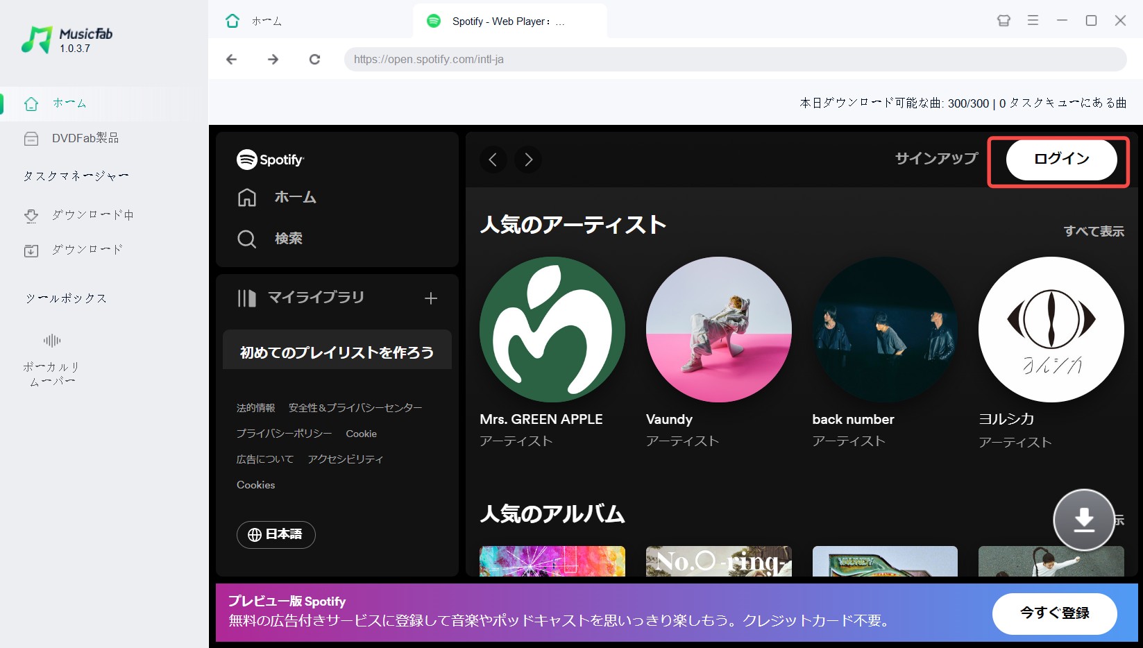Click the round download floating button
1143x648 pixels.
(1084, 520)
